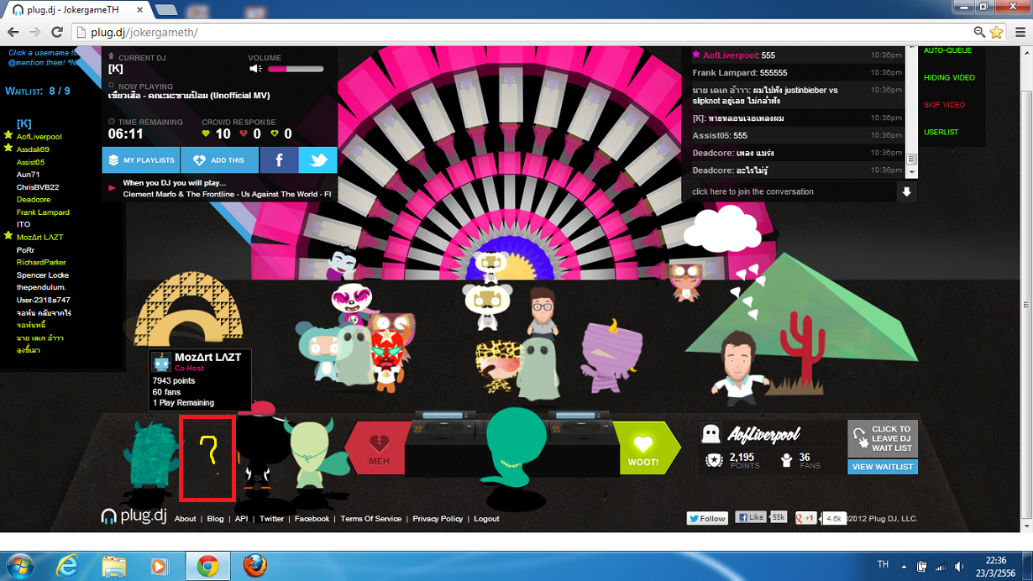Open the Facebook footer link
The height and width of the screenshot is (581, 1033).
pyautogui.click(x=312, y=519)
